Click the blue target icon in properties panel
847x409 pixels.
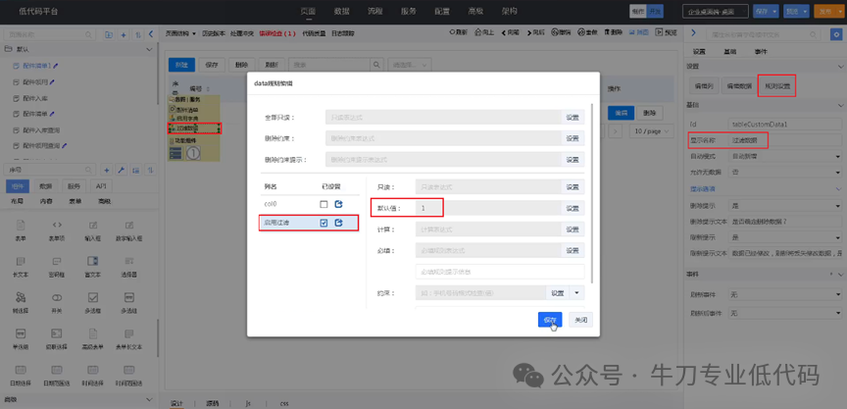click(x=834, y=34)
